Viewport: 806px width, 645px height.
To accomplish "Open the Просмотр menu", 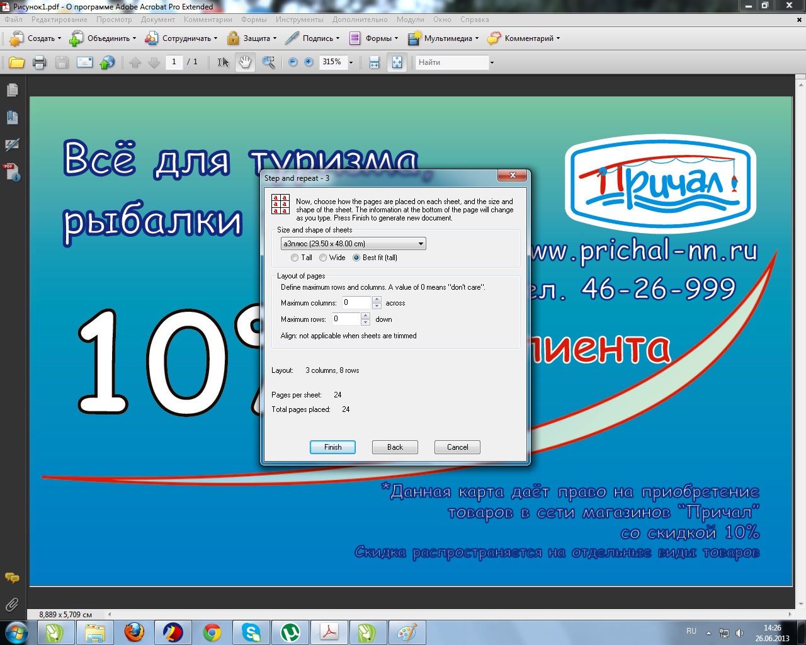I will (x=114, y=20).
